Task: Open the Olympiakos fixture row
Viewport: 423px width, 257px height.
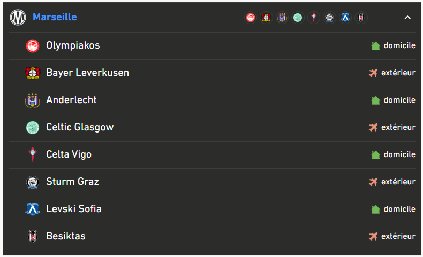Action: coord(212,46)
